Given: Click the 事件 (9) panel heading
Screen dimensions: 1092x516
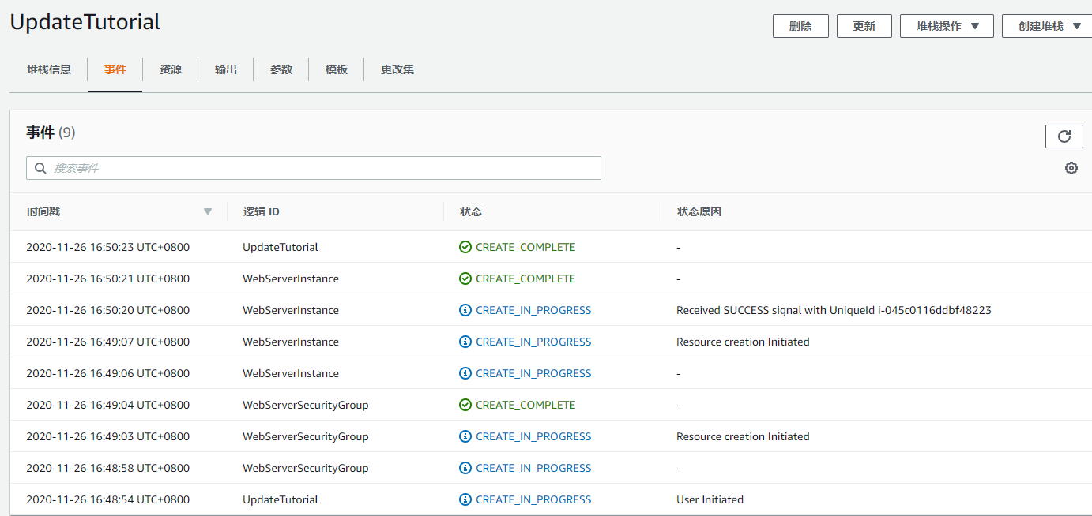Looking at the screenshot, I should [x=51, y=133].
